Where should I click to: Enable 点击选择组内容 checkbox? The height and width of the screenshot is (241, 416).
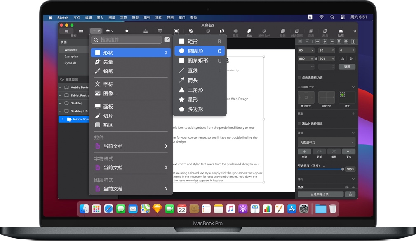point(300,78)
